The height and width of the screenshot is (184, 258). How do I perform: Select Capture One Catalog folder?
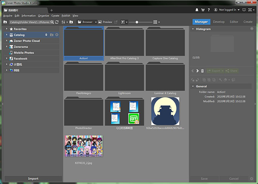click(165, 43)
